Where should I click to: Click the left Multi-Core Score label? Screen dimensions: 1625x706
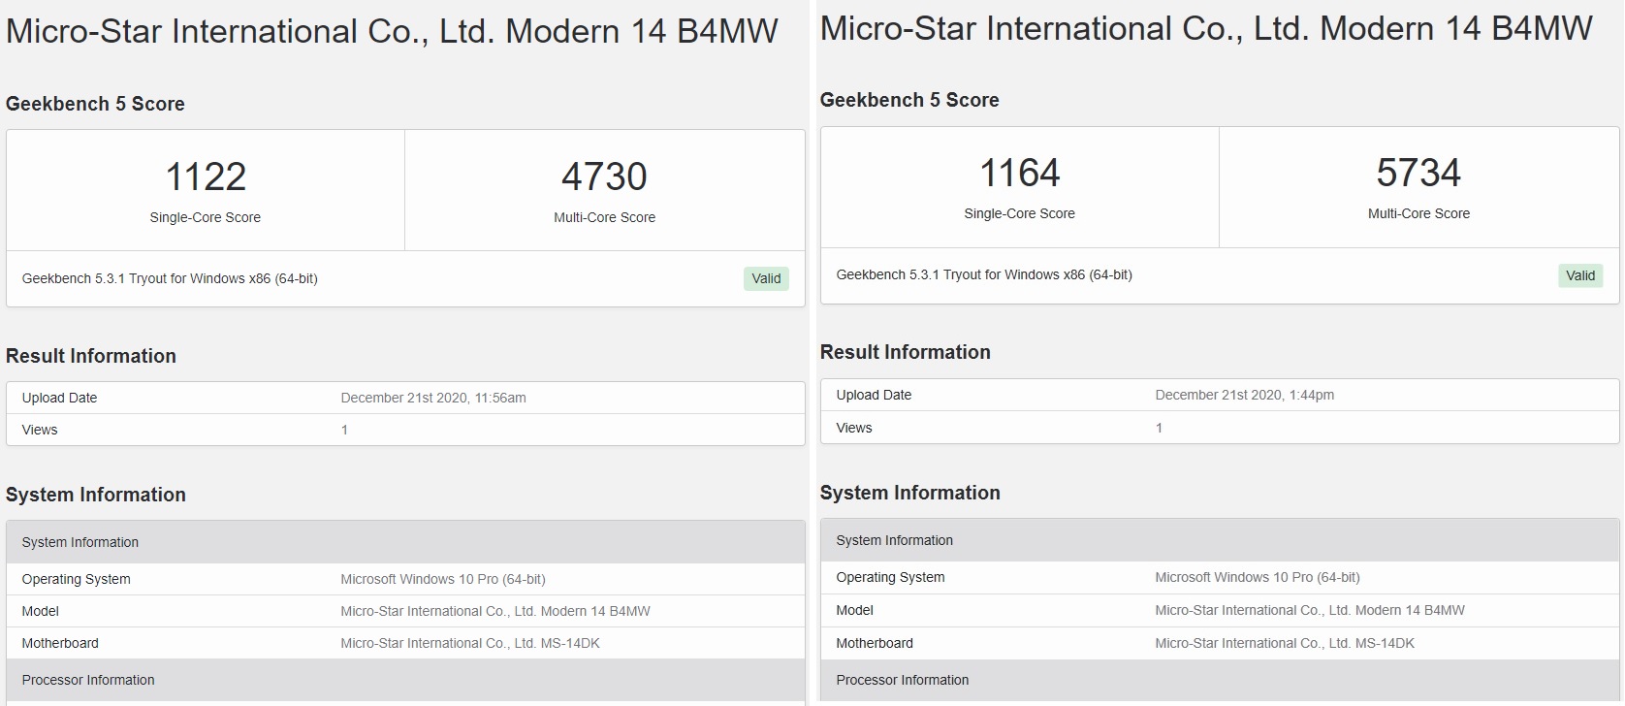click(604, 217)
